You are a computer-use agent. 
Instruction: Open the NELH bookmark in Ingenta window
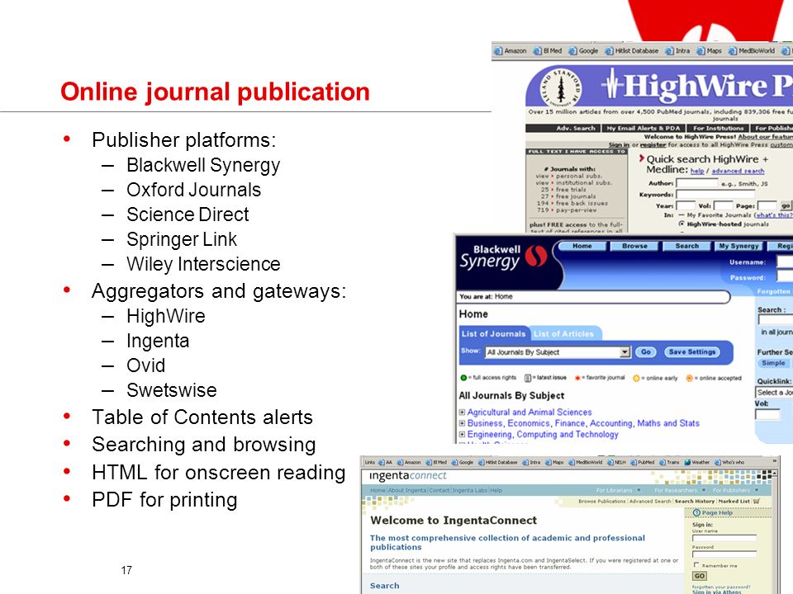[616, 462]
